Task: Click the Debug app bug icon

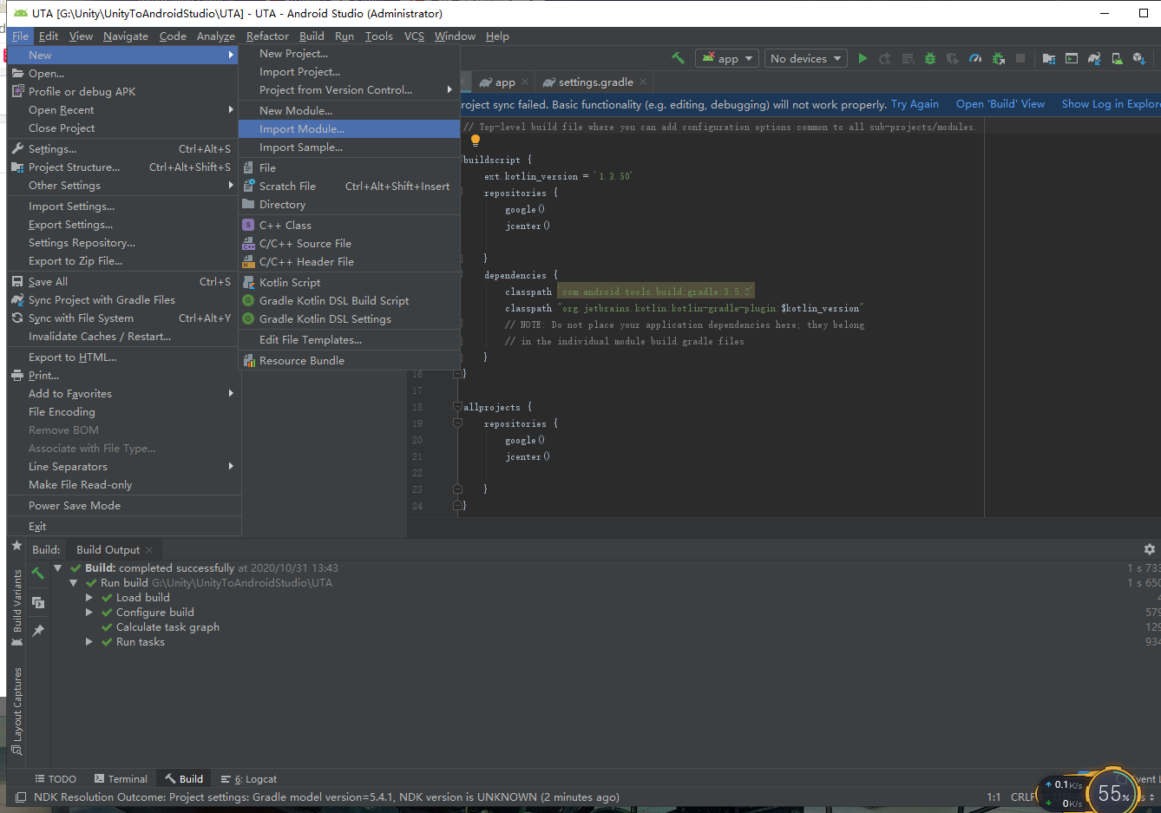Action: point(930,58)
